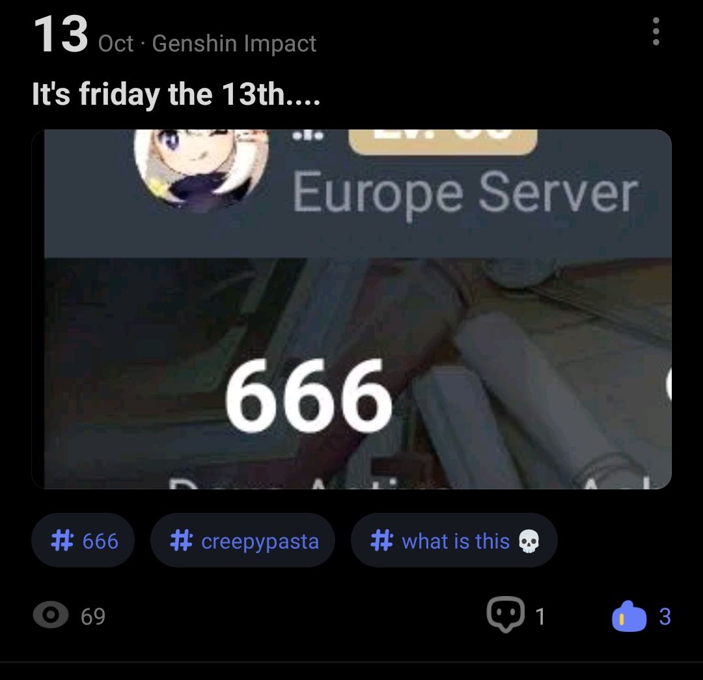Click the large 666 number in image
Viewport: 703px width, 680px height.
coord(309,396)
